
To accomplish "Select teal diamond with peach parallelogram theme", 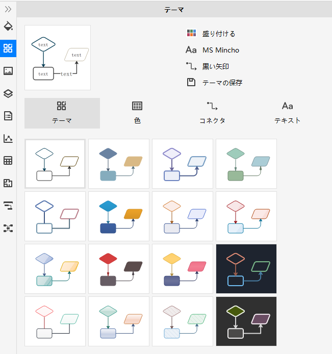I will [x=119, y=321].
